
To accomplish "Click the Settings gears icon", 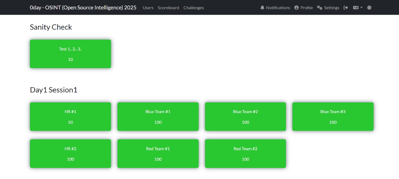I will (x=320, y=8).
